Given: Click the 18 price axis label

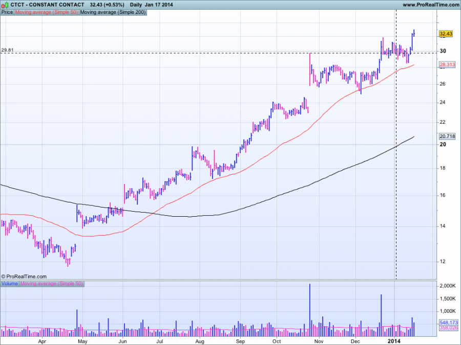Looking at the screenshot, I should coord(443,168).
